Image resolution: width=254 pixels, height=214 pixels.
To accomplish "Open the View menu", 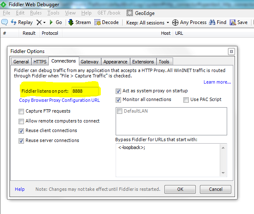I will 70,13.
